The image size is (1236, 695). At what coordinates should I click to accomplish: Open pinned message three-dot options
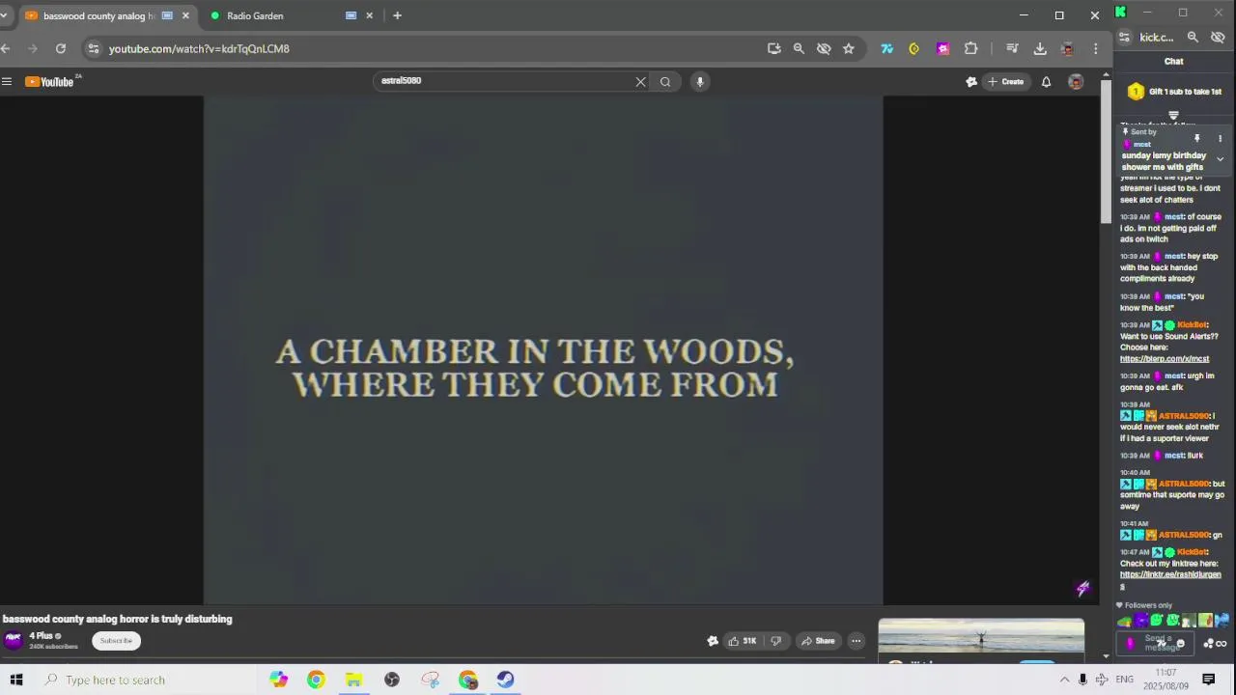tap(1220, 139)
